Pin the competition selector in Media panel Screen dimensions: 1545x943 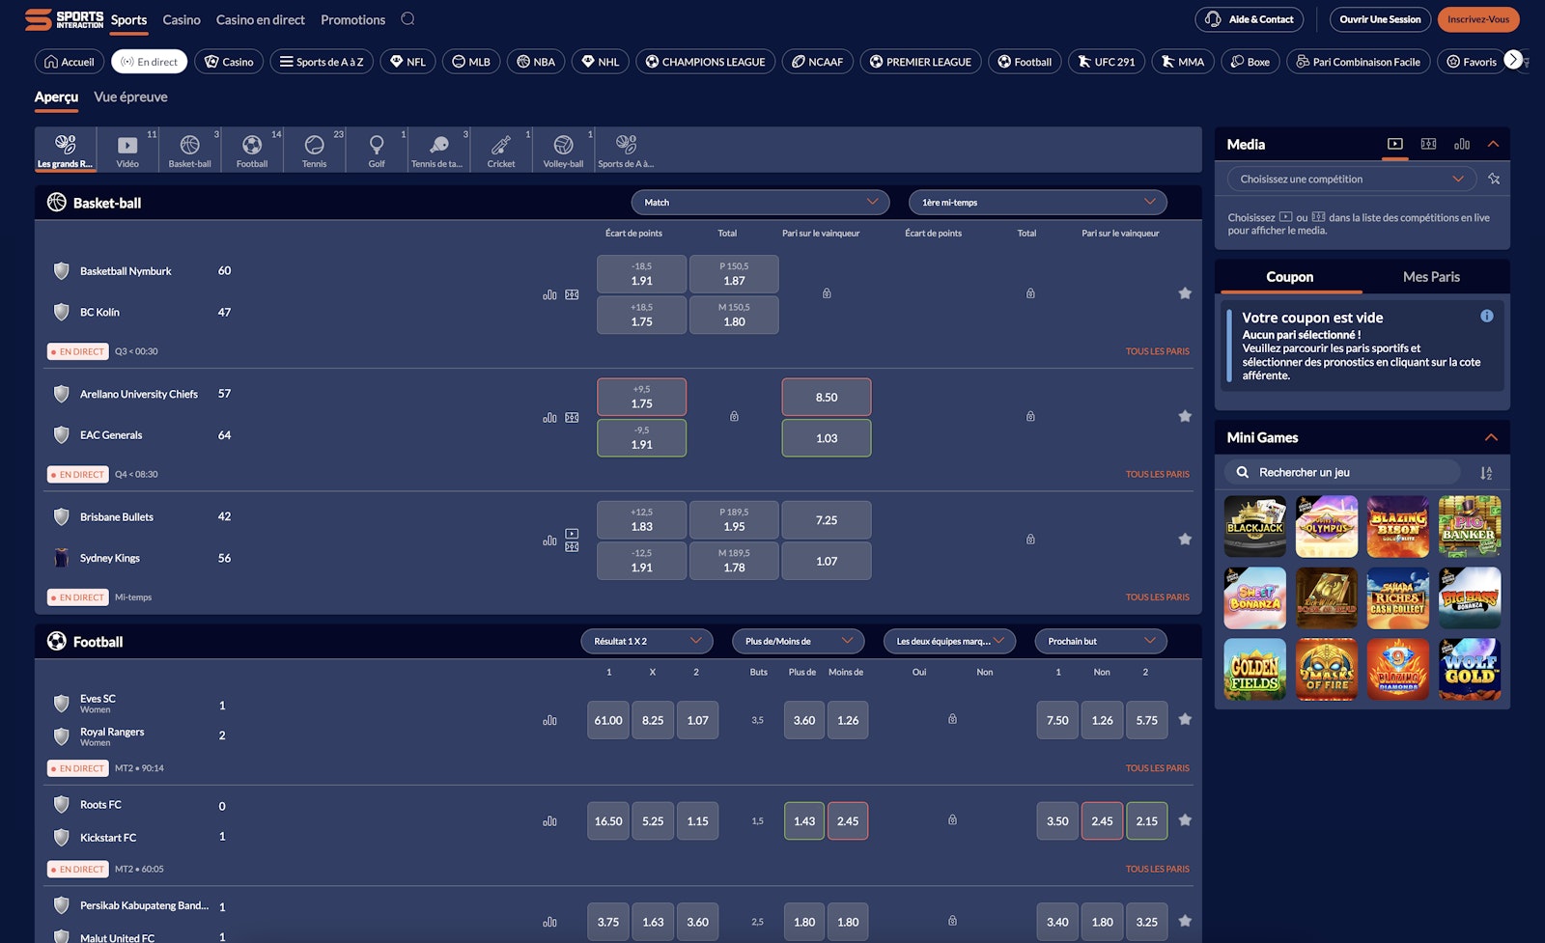point(1494,179)
